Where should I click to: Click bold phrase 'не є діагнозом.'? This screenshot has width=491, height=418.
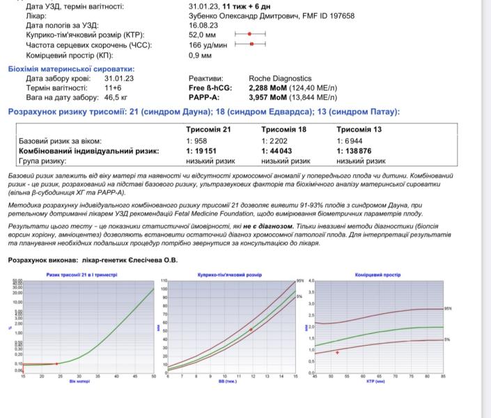click(268, 226)
